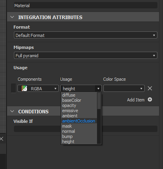Screen dimensions: 163x169
Task: Collapse the Integration Attributes section
Action: pyautogui.click(x=12, y=17)
